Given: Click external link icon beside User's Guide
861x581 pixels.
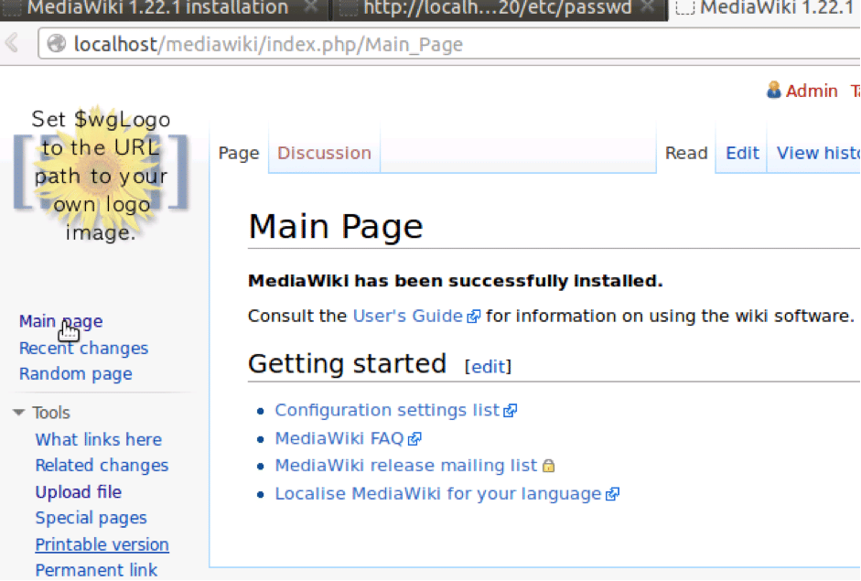Looking at the screenshot, I should 473,317.
